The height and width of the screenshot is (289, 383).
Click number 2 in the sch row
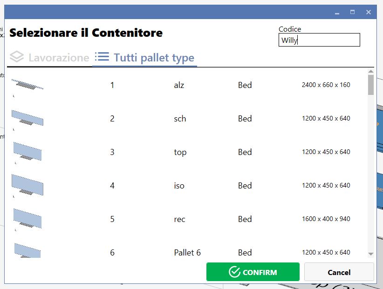[x=112, y=119]
